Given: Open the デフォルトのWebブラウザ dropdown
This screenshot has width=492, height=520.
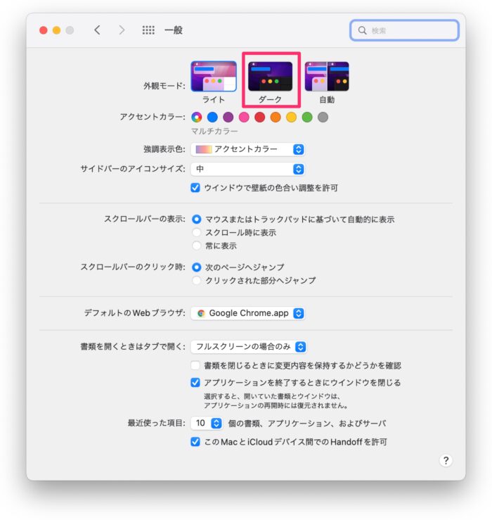Looking at the screenshot, I should [x=248, y=313].
